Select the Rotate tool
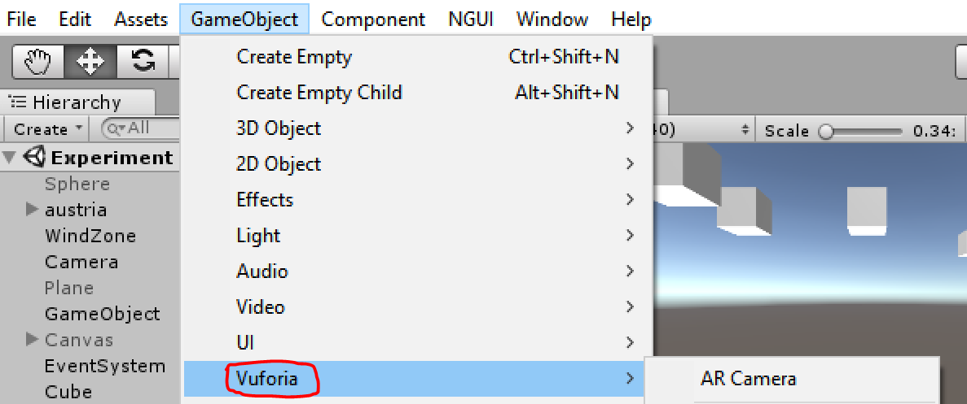This screenshot has width=967, height=404. click(x=143, y=61)
